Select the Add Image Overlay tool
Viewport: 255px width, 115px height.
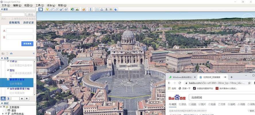click(x=61, y=9)
